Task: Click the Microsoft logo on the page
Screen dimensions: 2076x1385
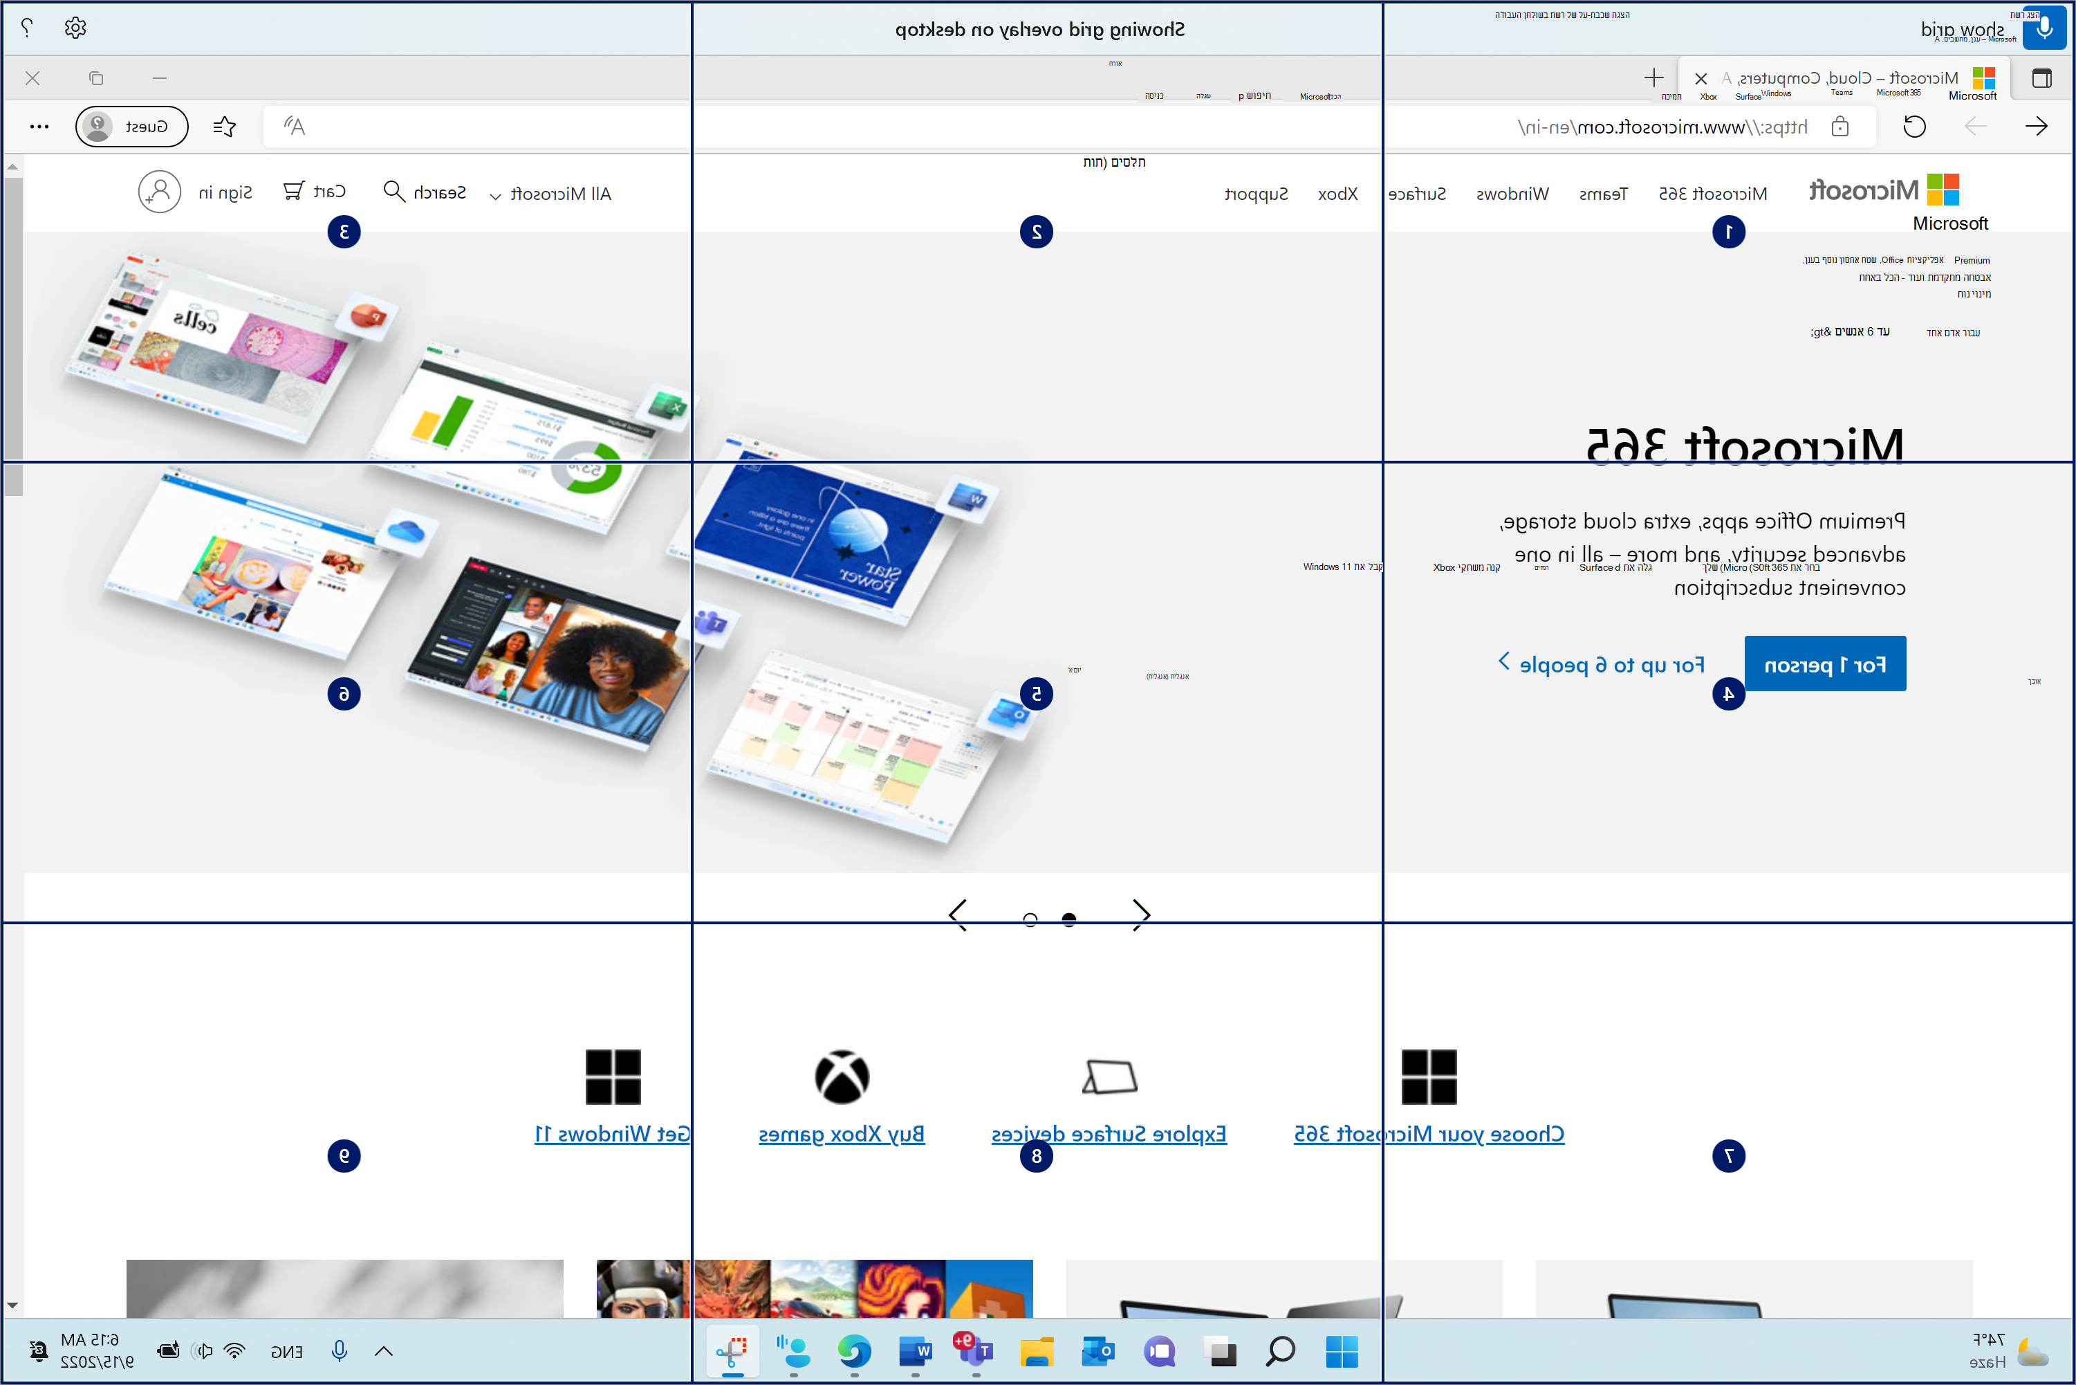Action: click(x=1884, y=190)
